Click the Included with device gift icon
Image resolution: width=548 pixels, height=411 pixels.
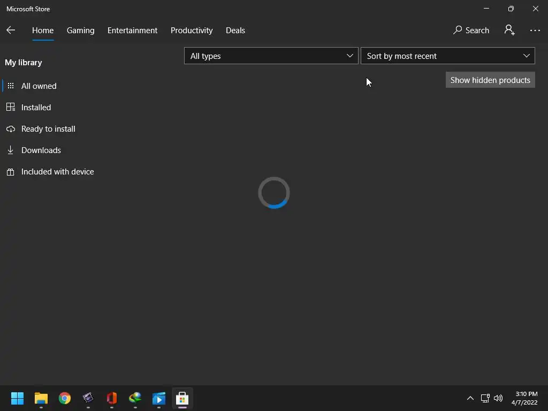click(x=11, y=172)
